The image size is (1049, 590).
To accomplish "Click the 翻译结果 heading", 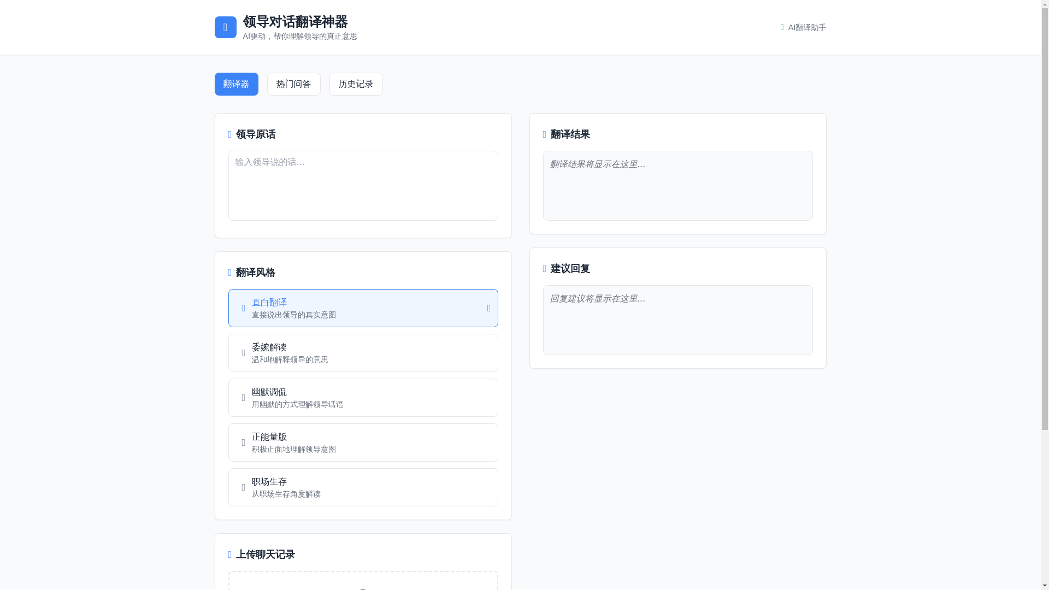I will tap(570, 134).
